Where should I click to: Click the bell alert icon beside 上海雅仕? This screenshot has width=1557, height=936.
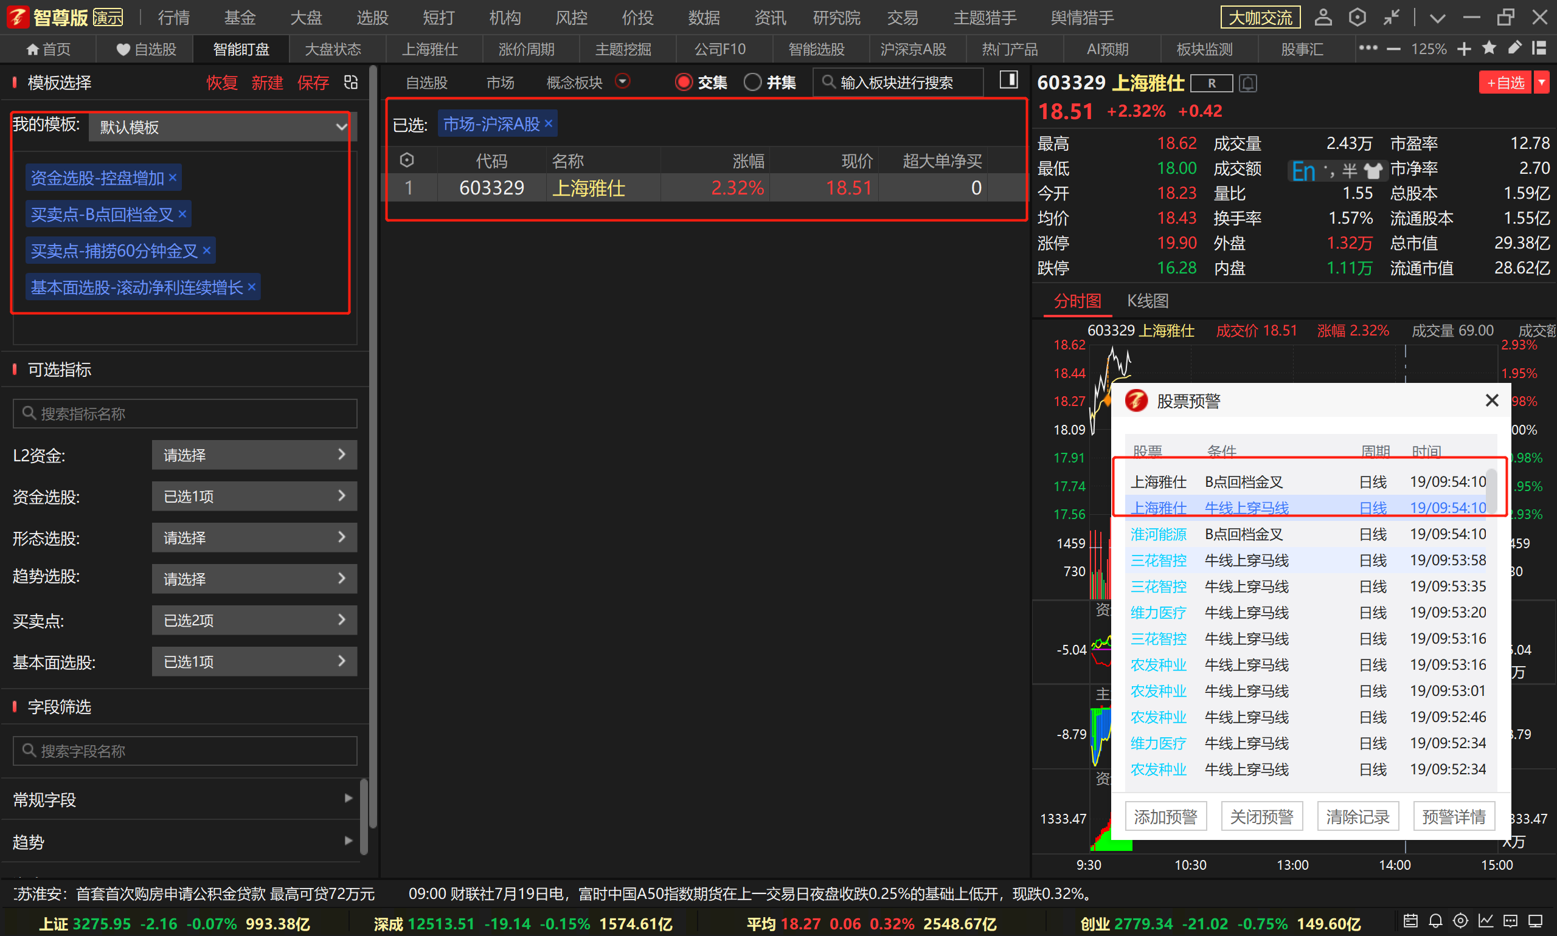[1248, 83]
